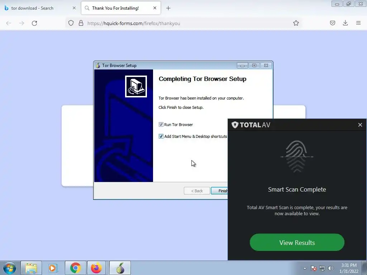Screen dimensions: 367x275
Task: Open the Firefox hamburger menu
Action: tap(358, 23)
